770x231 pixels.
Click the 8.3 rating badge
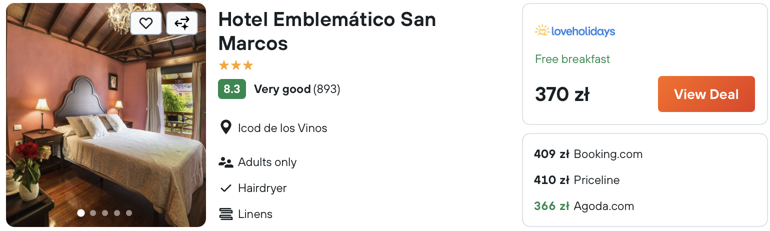coord(232,89)
